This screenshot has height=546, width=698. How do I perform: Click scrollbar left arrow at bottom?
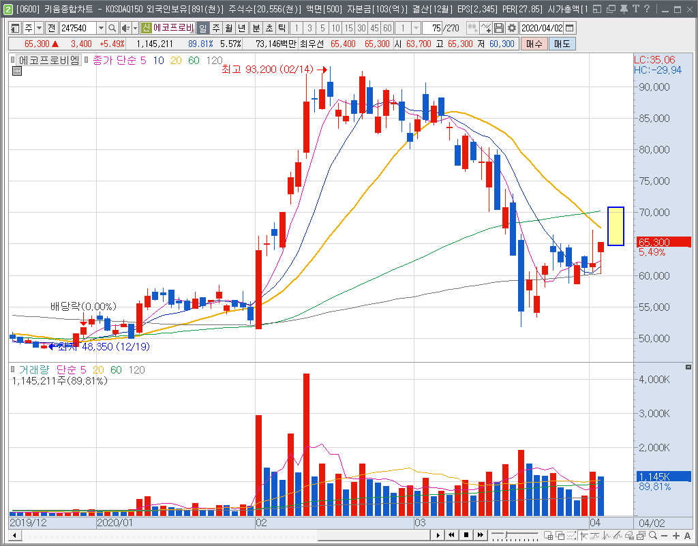click(15, 535)
